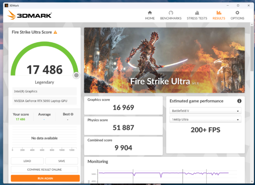Click the Home house icon
This screenshot has height=185, width=255.
click(150, 13)
